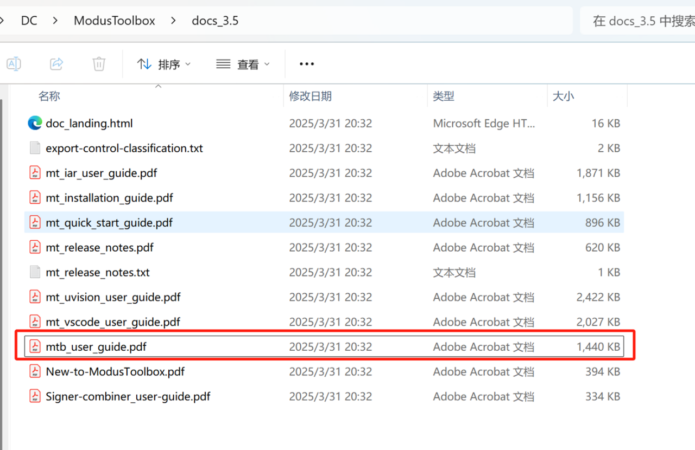This screenshot has height=450, width=695.
Task: Click the share icon in the toolbar
Action: (x=56, y=63)
